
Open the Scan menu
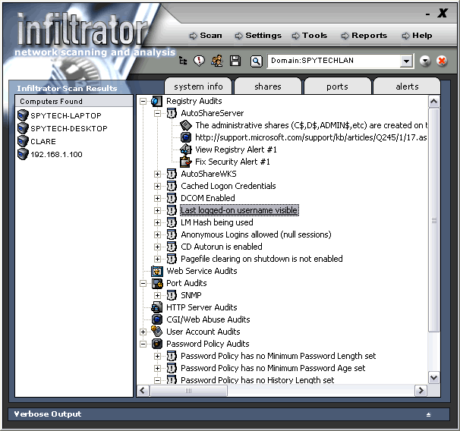206,36
